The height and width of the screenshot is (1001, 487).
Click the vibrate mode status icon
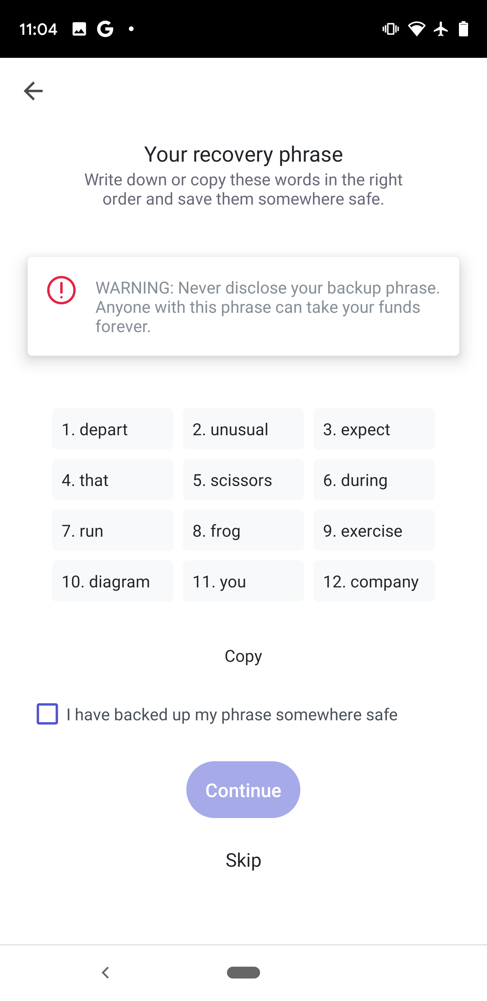390,28
